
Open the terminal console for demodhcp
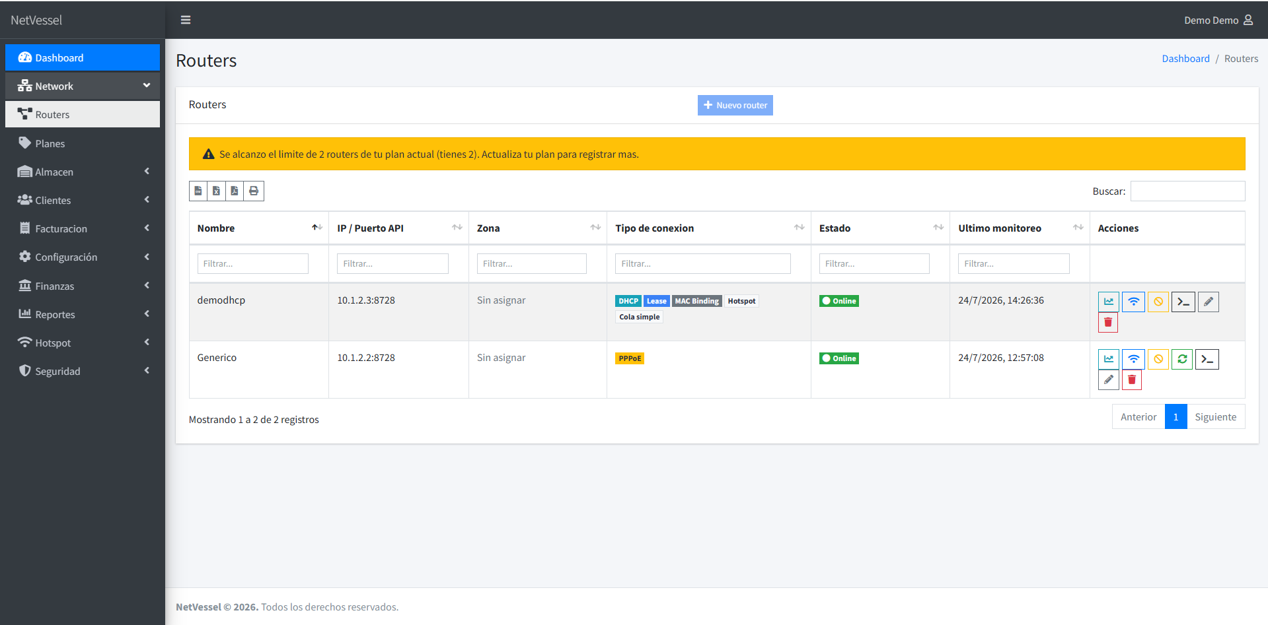[1183, 302]
